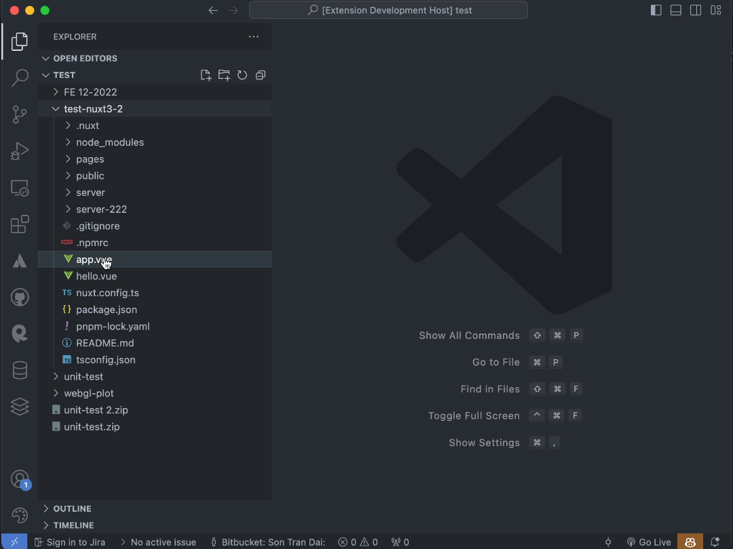Open the Source Control view

(x=20, y=115)
